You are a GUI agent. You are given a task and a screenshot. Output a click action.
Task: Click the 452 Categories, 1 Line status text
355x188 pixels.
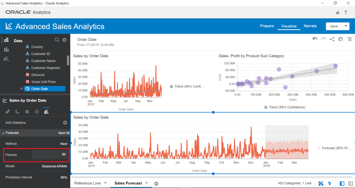tap(295, 183)
